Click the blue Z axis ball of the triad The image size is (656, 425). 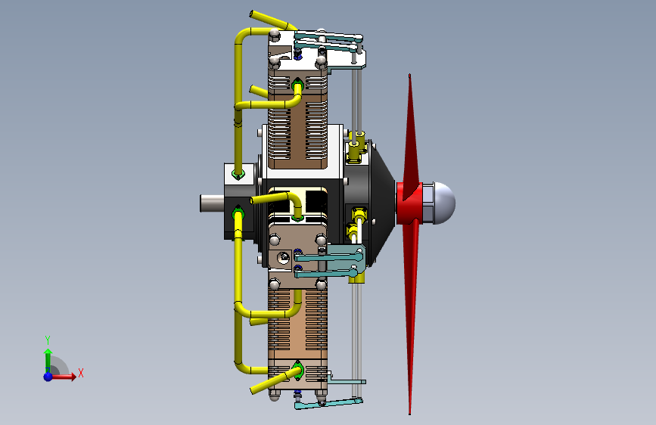(x=48, y=377)
